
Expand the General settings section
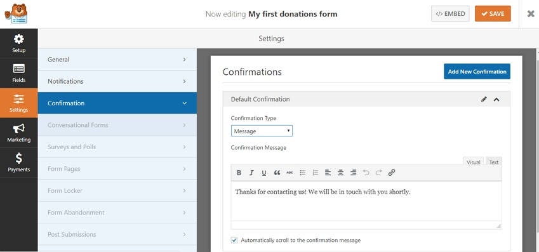117,60
